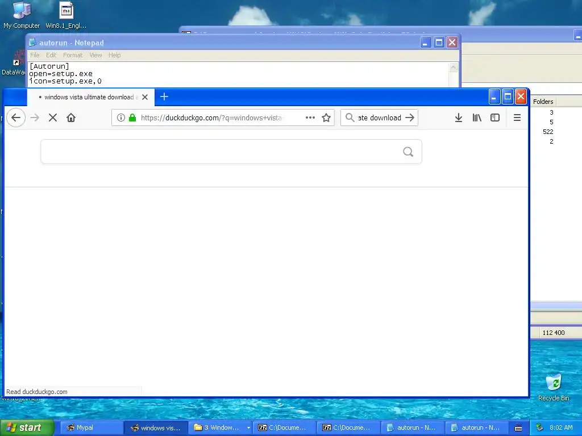The width and height of the screenshot is (582, 436).
Task: Click the search bar magnifier icon
Action: point(350,118)
